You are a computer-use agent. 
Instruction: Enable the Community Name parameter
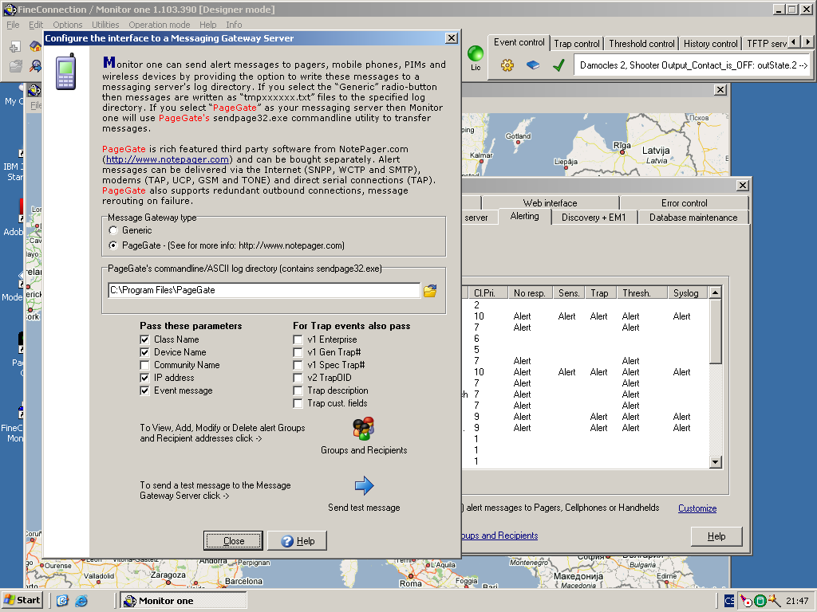[x=145, y=365]
